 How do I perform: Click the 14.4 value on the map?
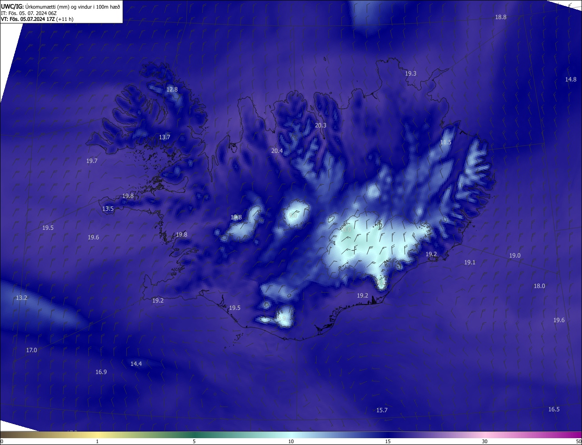click(x=136, y=364)
